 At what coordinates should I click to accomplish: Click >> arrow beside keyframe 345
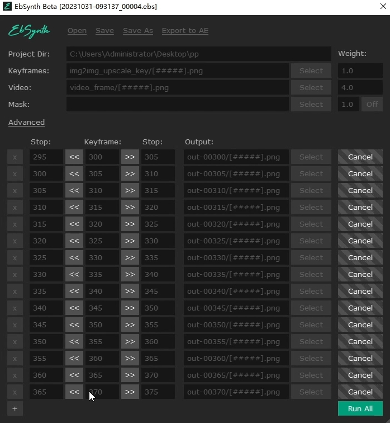pyautogui.click(x=130, y=308)
